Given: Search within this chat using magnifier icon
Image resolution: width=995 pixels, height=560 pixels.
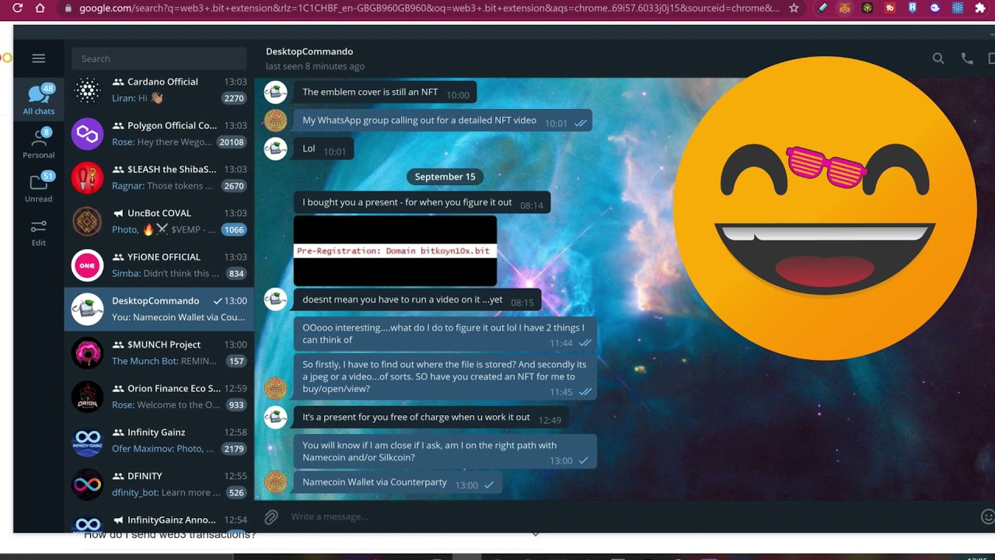Looking at the screenshot, I should [938, 58].
